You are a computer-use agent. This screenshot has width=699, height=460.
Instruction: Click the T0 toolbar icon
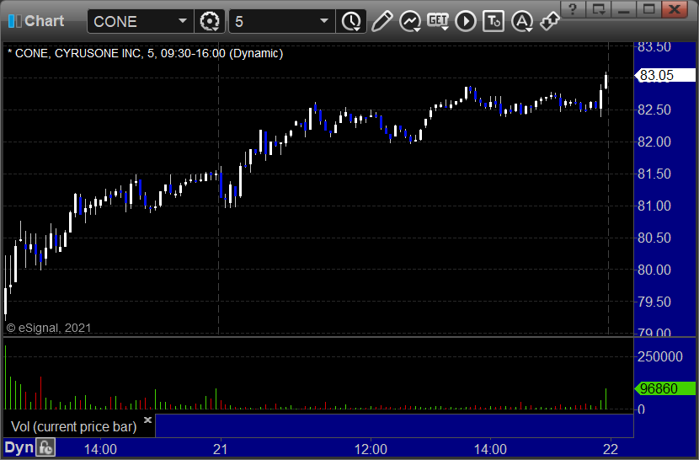pos(494,21)
